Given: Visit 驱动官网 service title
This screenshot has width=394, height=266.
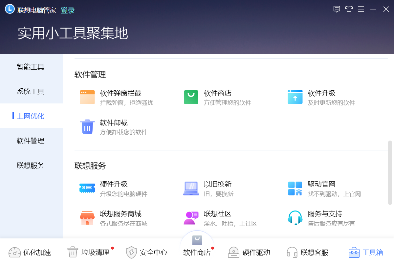Looking at the screenshot, I should (322, 184).
